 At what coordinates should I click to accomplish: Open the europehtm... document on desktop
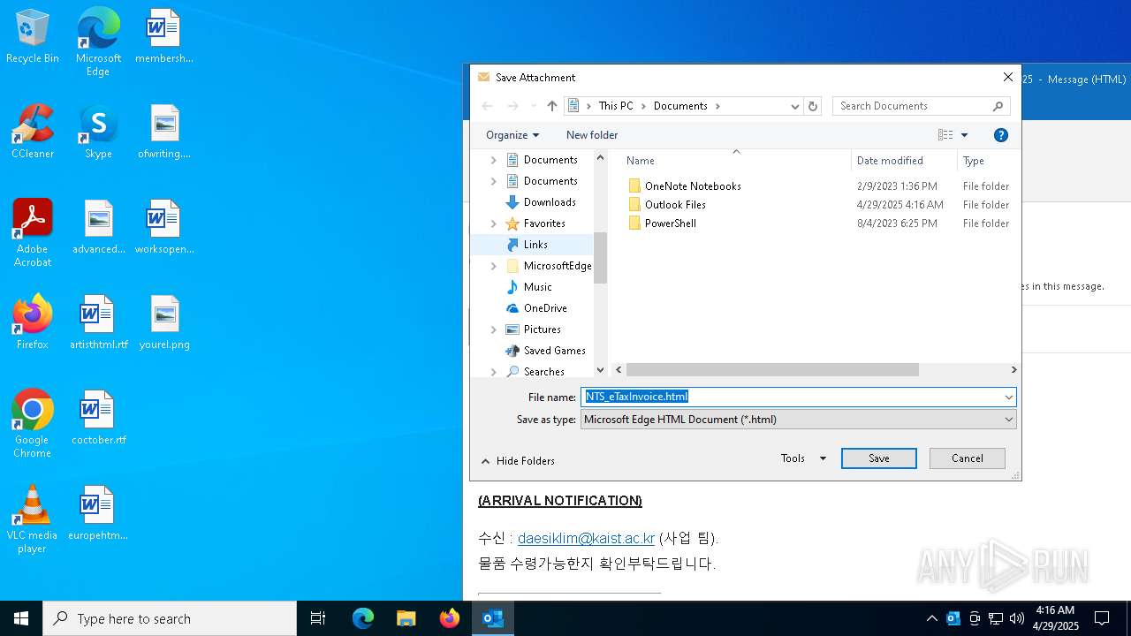tap(98, 514)
